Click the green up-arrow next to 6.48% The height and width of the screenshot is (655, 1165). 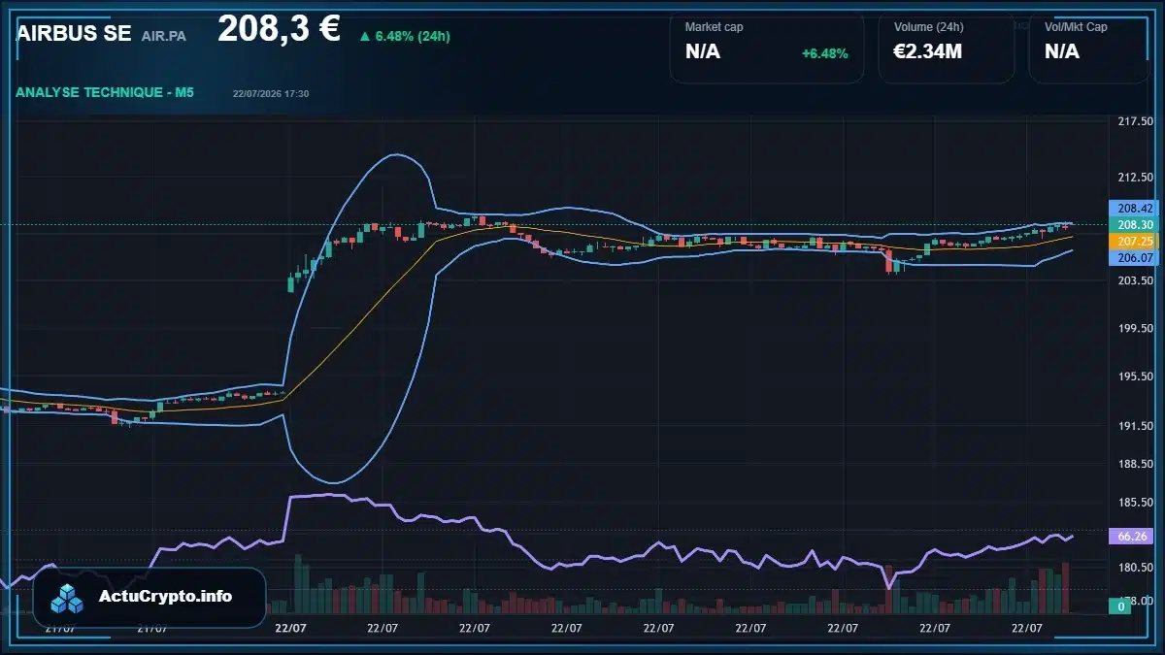click(364, 37)
